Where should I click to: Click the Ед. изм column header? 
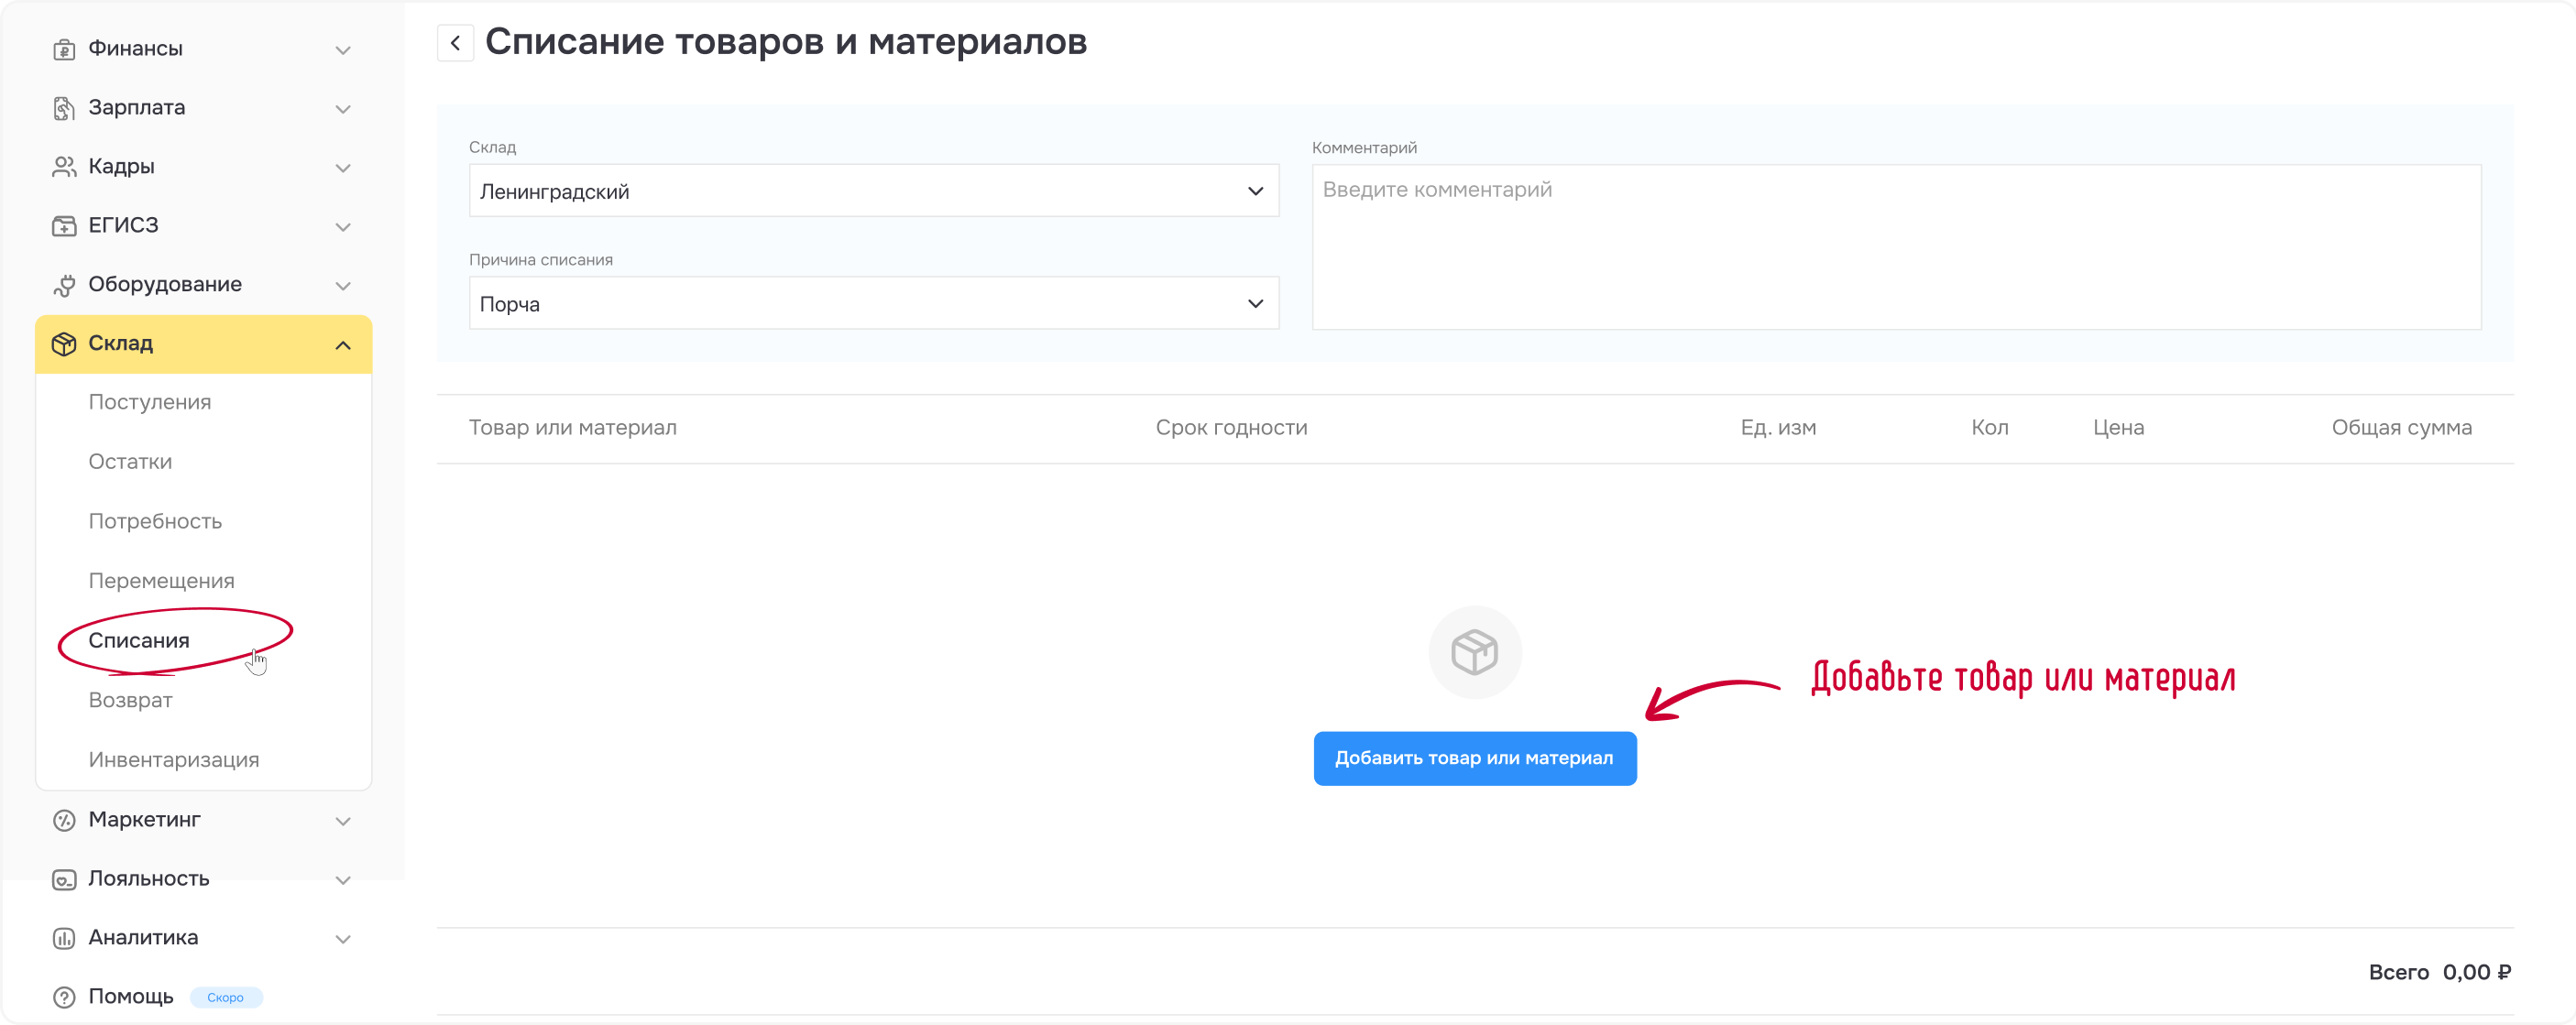[1778, 428]
